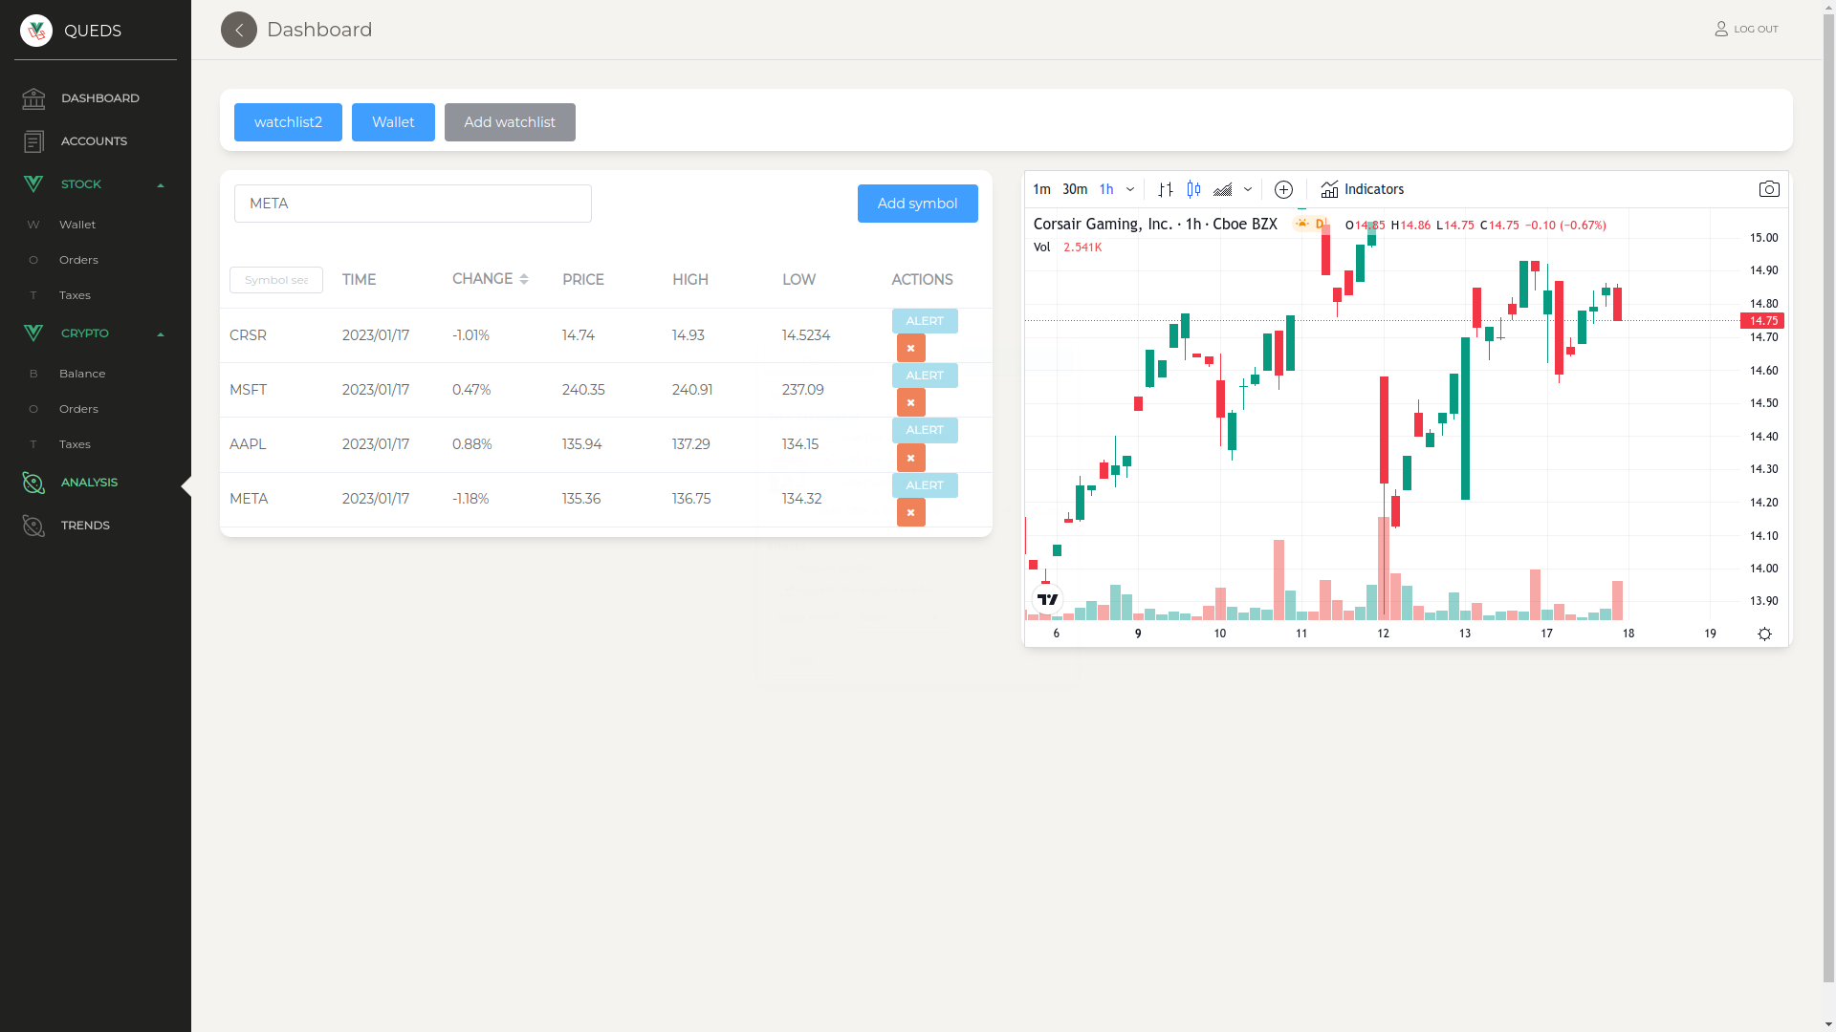This screenshot has width=1836, height=1032.
Task: Select the 1h chart interval
Action: (1106, 189)
